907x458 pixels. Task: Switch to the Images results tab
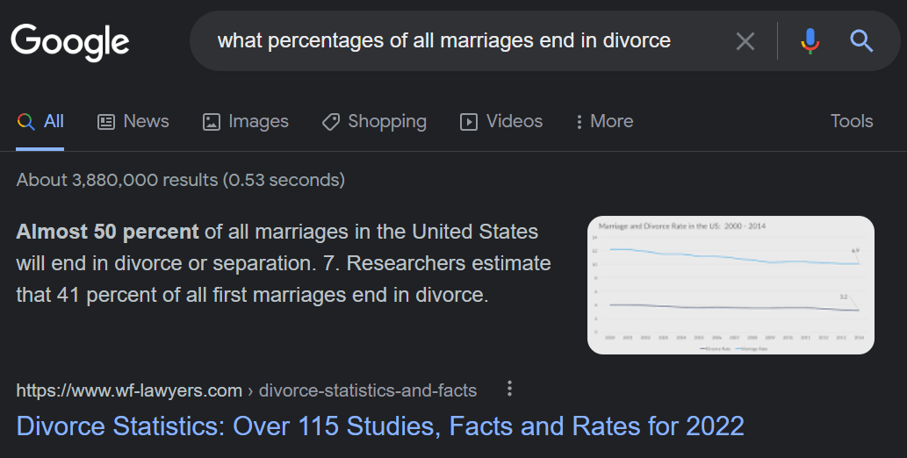tap(245, 122)
